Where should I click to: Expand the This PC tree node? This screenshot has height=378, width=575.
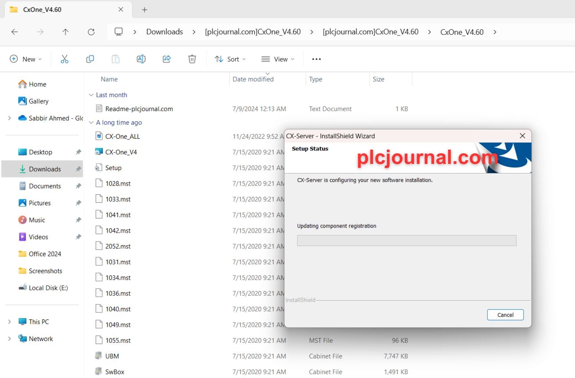click(10, 322)
